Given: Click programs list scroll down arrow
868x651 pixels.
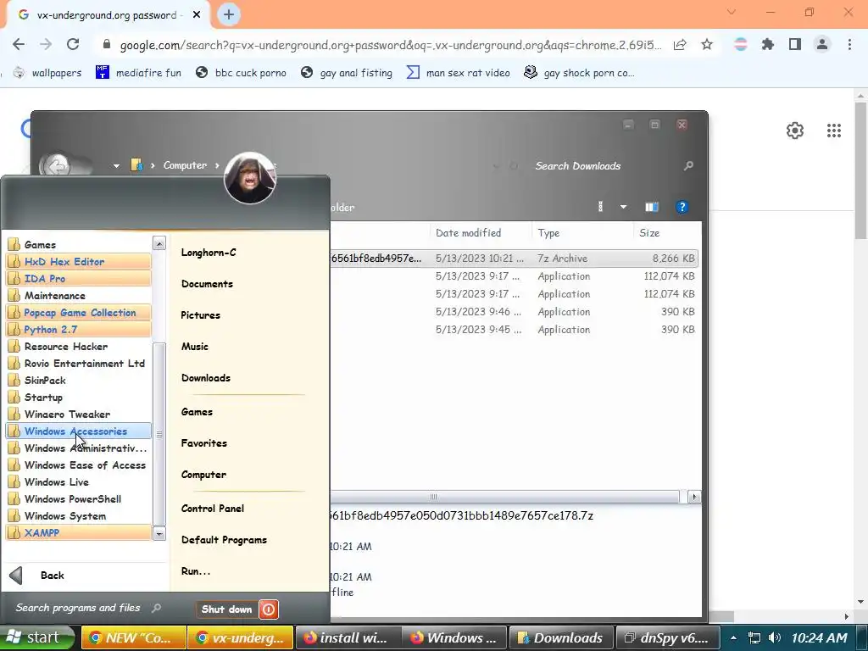Looking at the screenshot, I should click(x=159, y=534).
